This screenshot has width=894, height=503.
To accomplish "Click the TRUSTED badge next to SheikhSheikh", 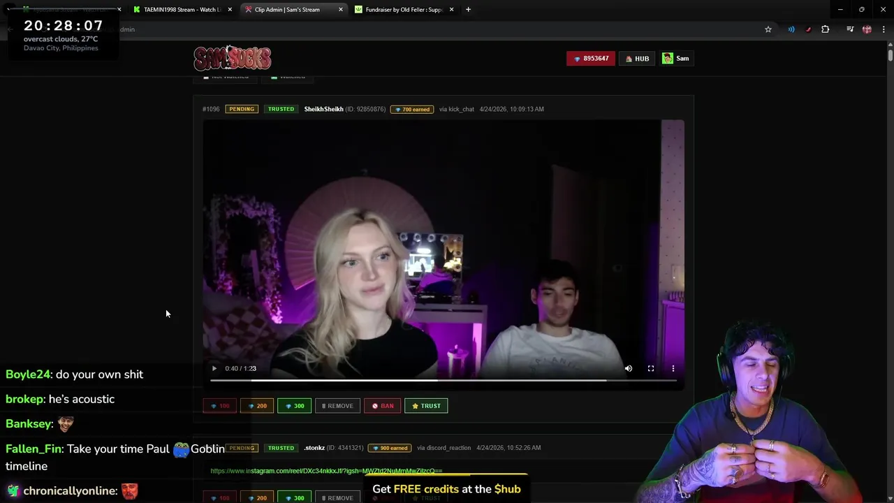I will (281, 109).
